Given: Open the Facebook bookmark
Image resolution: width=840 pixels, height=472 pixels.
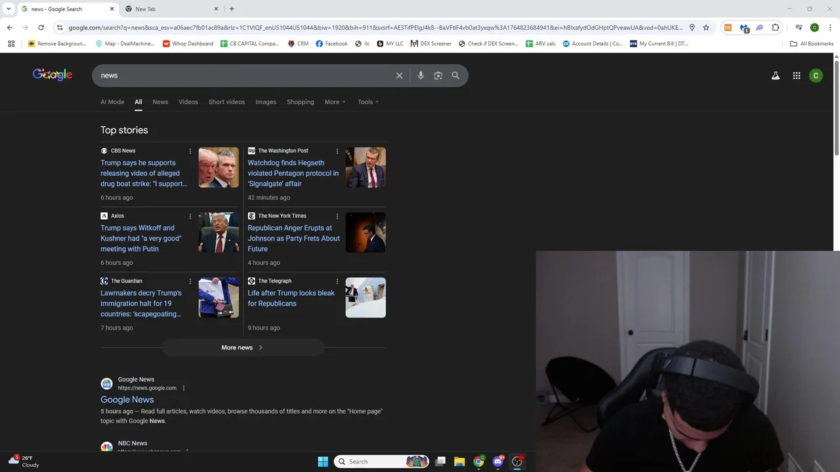Looking at the screenshot, I should [x=331, y=44].
